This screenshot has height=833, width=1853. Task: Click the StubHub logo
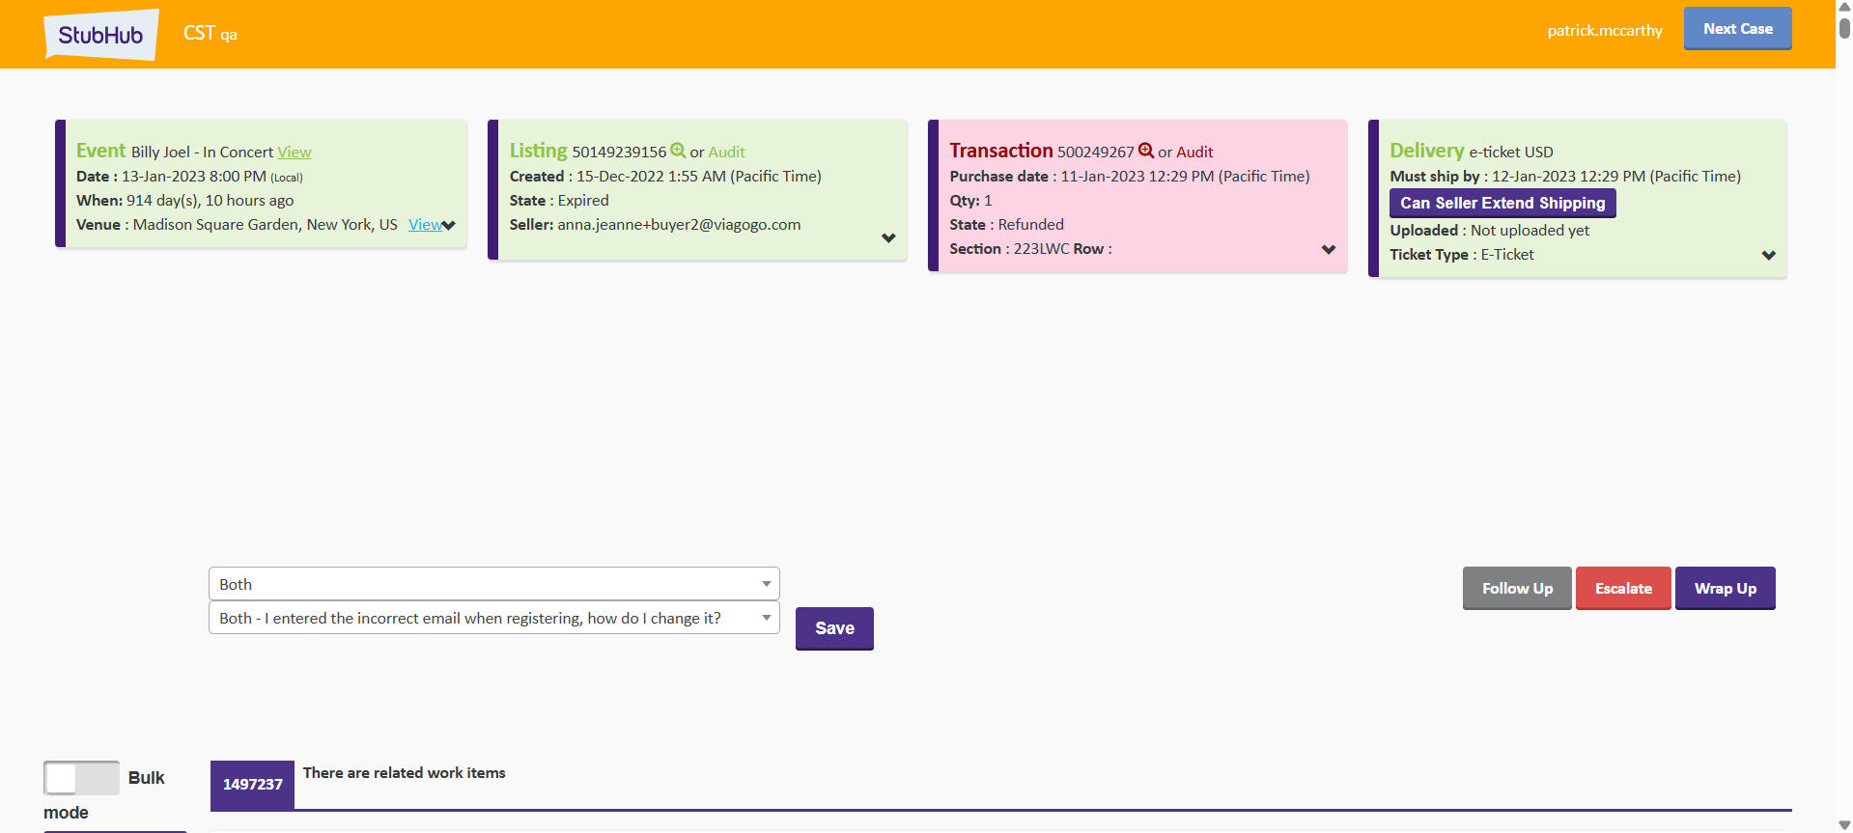coord(100,35)
